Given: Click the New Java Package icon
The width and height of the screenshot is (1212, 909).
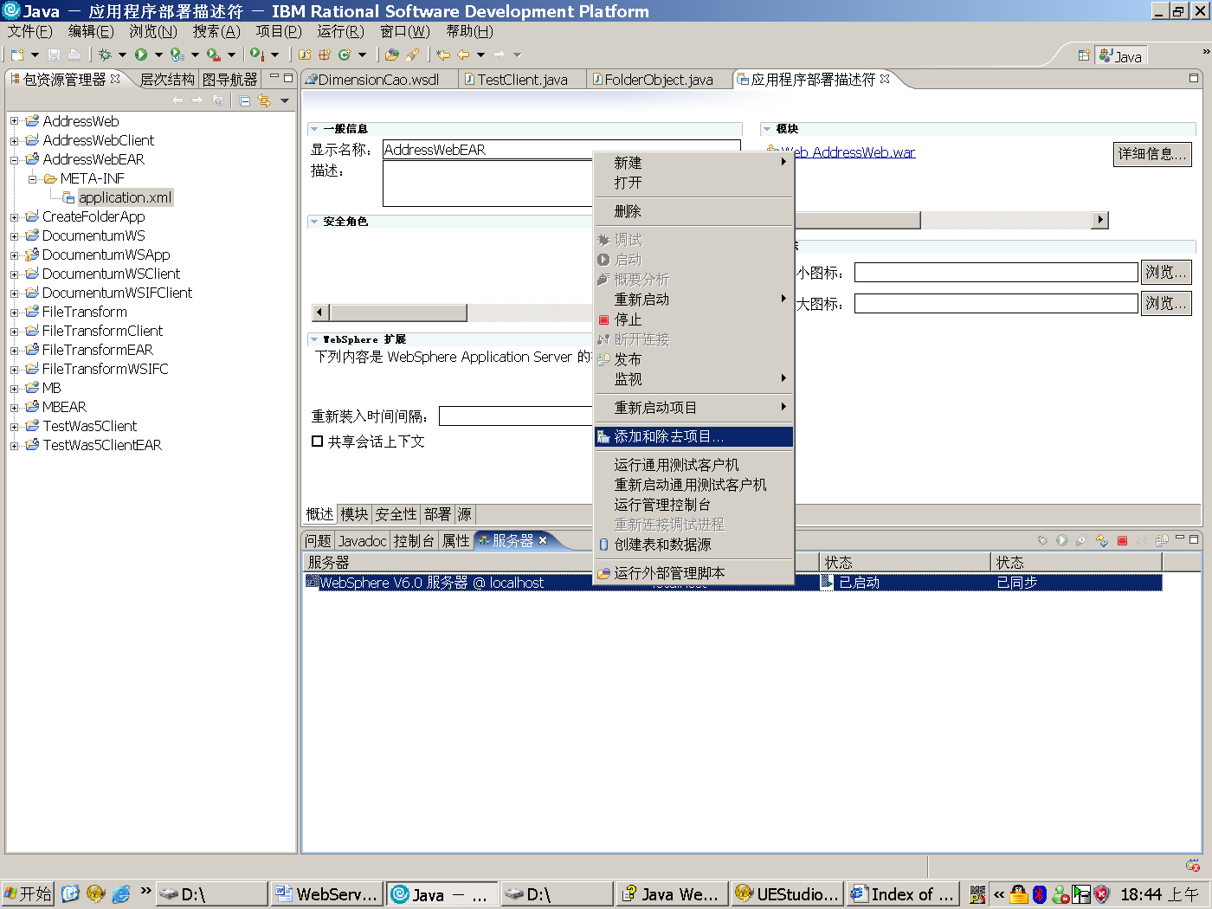Looking at the screenshot, I should (325, 55).
